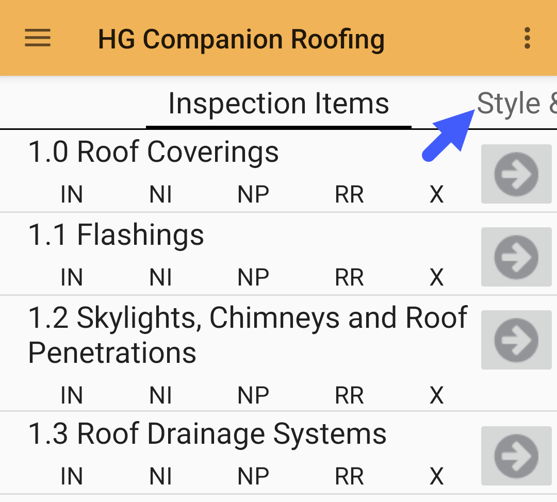Open details arrow for Roof Coverings
The height and width of the screenshot is (502, 557).
516,174
